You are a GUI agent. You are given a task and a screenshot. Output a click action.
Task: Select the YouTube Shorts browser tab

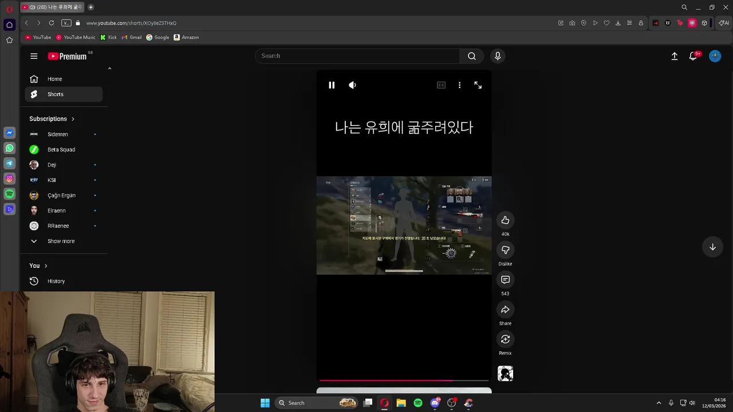53,7
